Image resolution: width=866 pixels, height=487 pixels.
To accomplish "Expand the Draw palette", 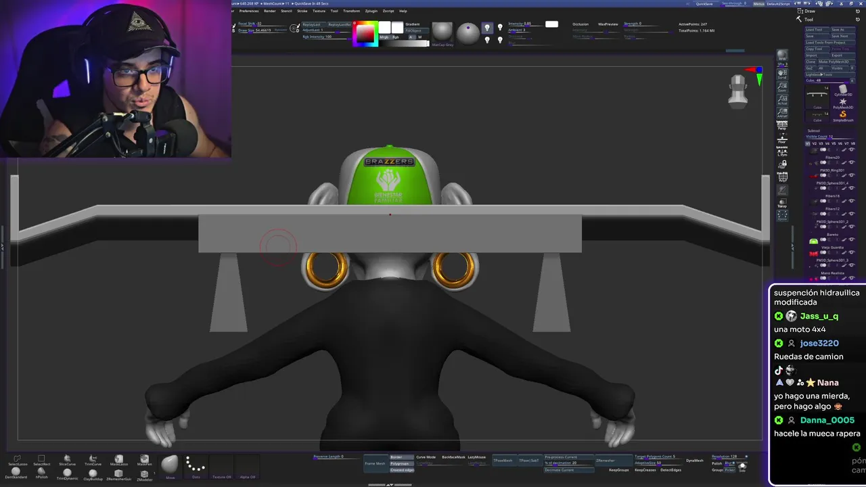I will pos(809,11).
